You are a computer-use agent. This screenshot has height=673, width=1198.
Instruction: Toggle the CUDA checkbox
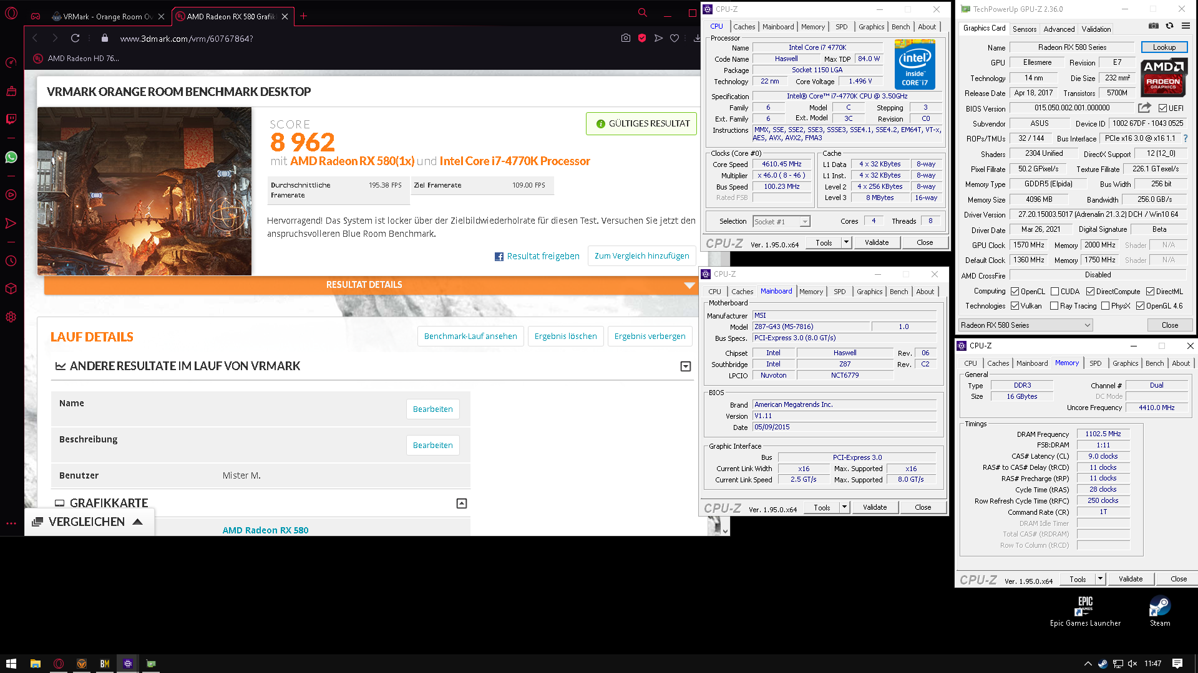click(x=1054, y=292)
